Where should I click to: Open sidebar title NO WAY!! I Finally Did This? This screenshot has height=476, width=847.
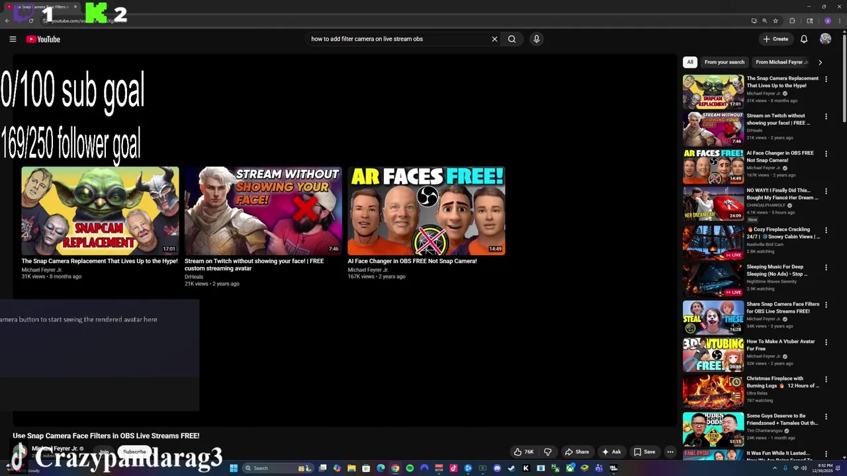(x=782, y=194)
